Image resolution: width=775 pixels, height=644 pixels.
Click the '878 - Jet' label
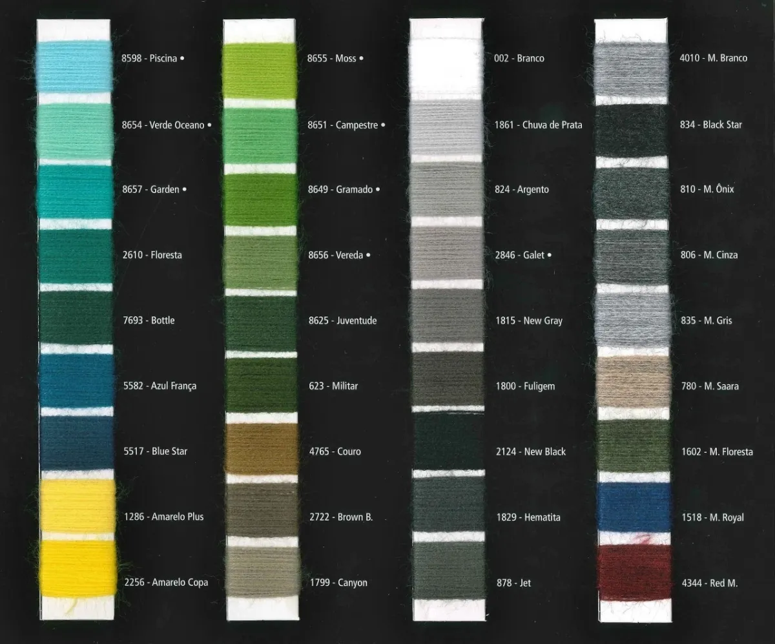point(513,582)
